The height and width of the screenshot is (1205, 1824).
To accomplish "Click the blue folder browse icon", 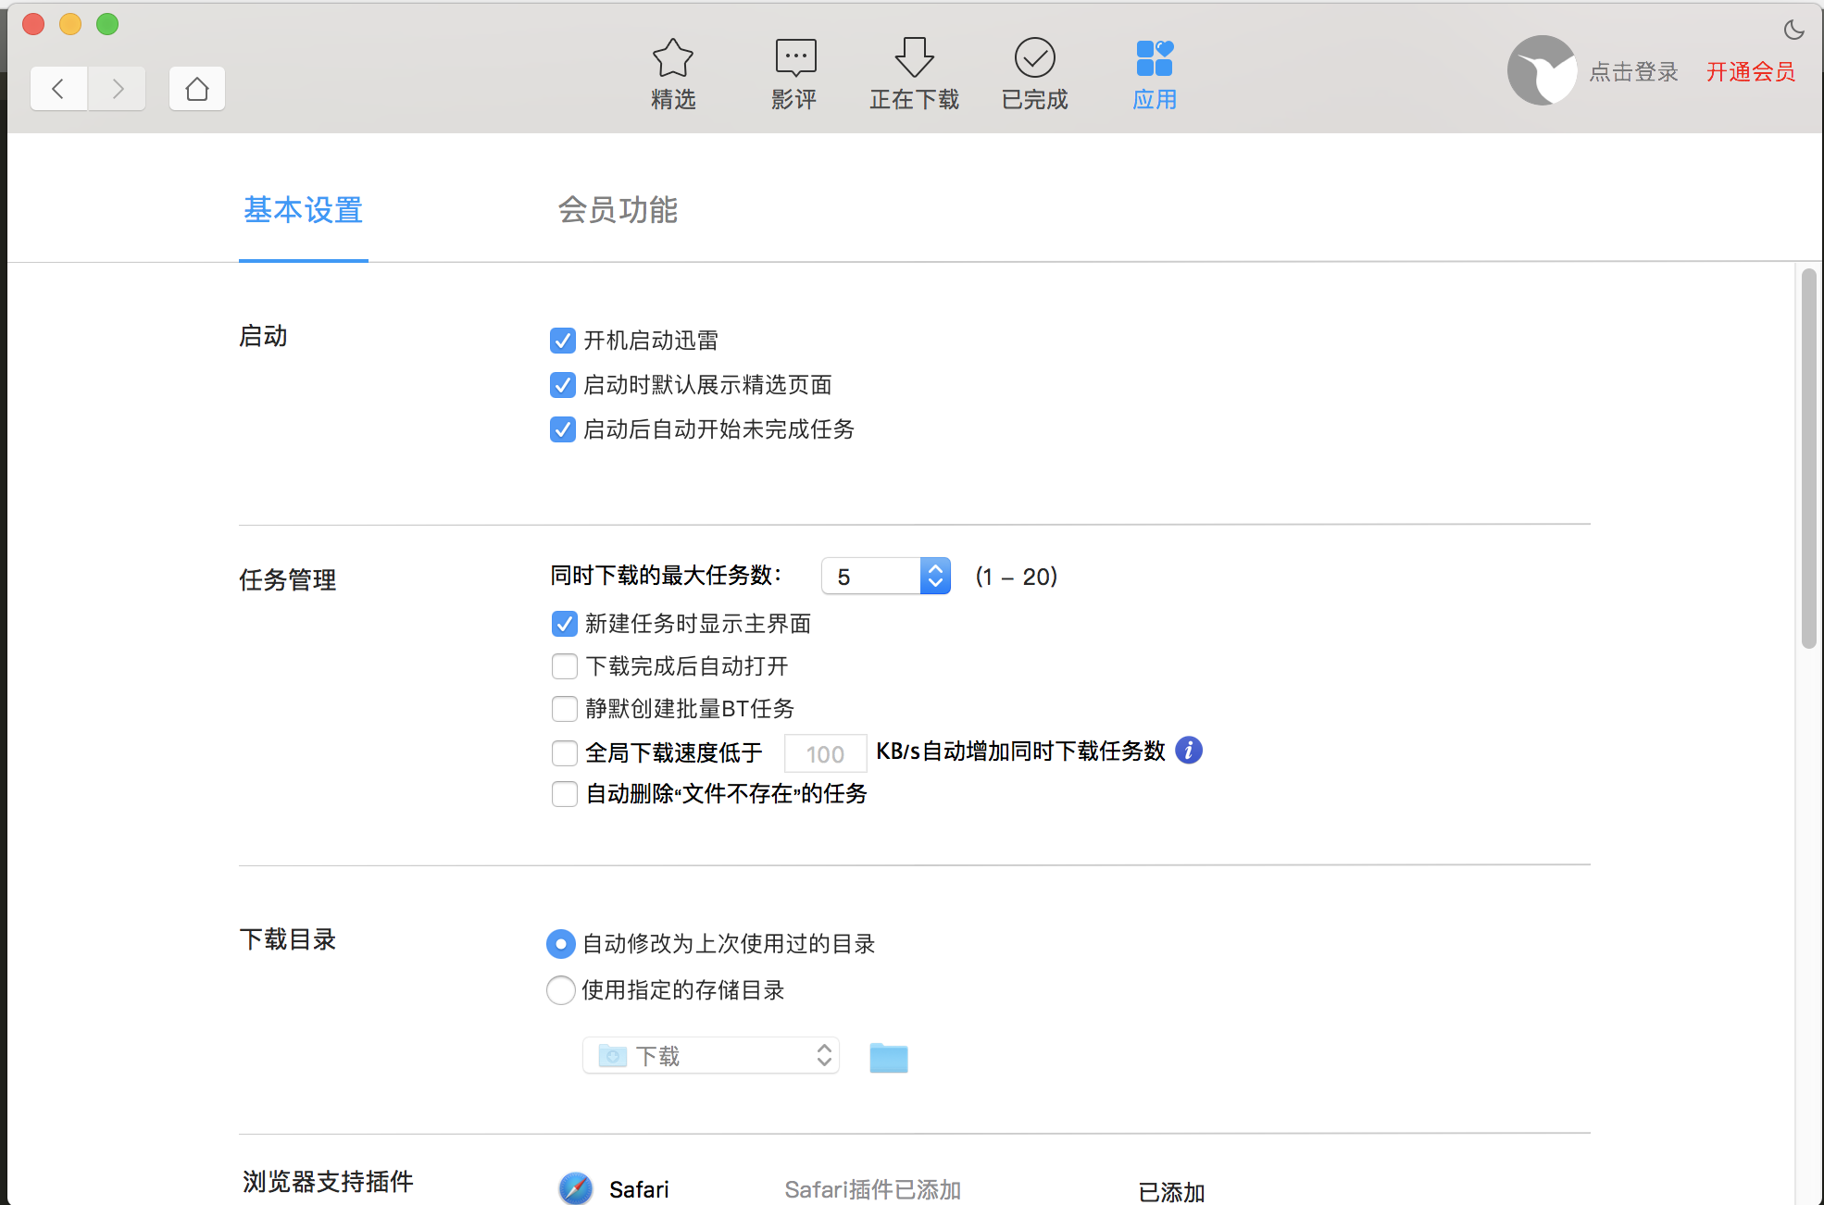I will (889, 1057).
